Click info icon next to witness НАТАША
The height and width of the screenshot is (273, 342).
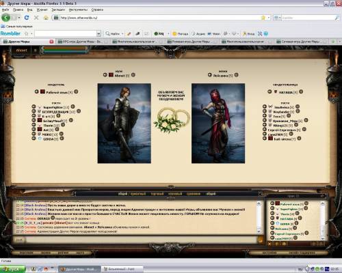coord(301,91)
